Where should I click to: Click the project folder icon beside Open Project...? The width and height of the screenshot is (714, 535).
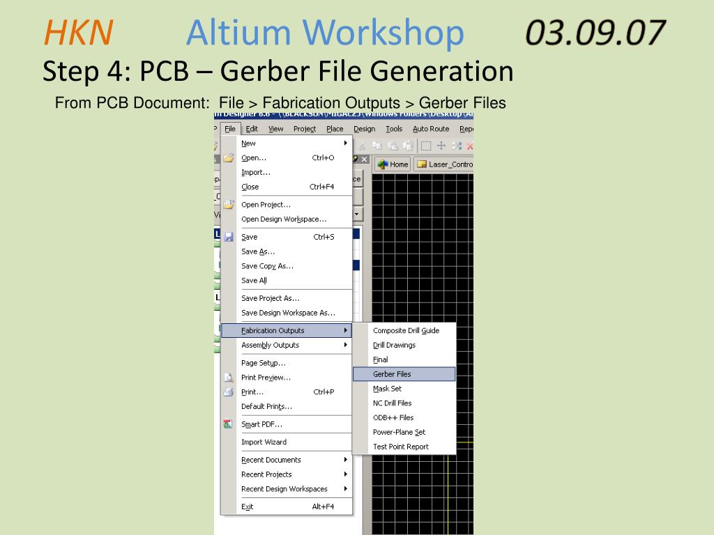pos(229,205)
